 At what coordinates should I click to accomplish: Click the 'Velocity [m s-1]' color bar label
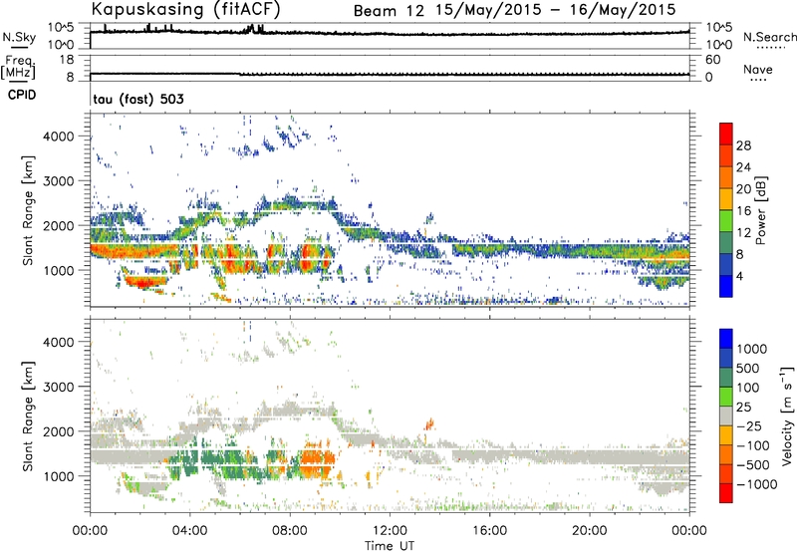pos(787,415)
